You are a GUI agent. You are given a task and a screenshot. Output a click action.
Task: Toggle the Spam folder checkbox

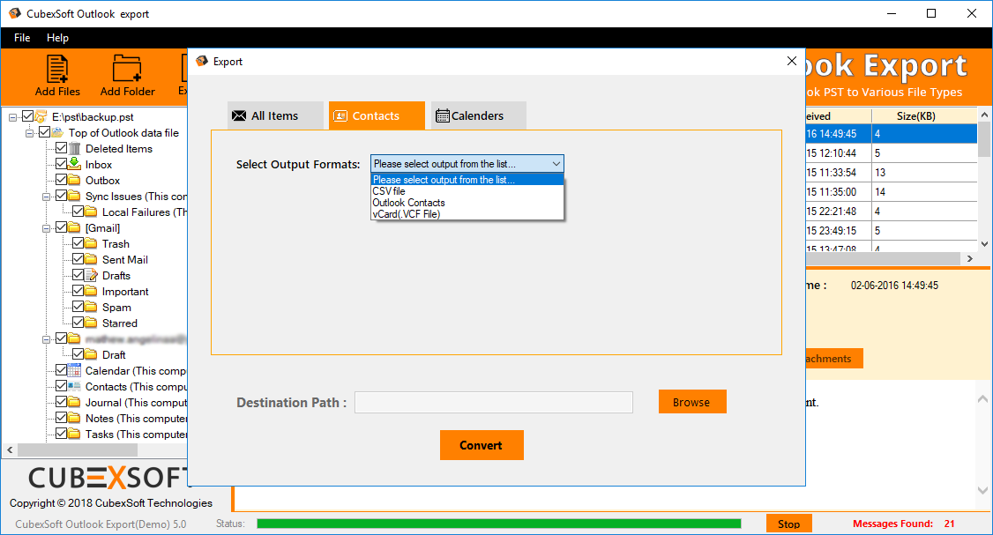(x=78, y=307)
